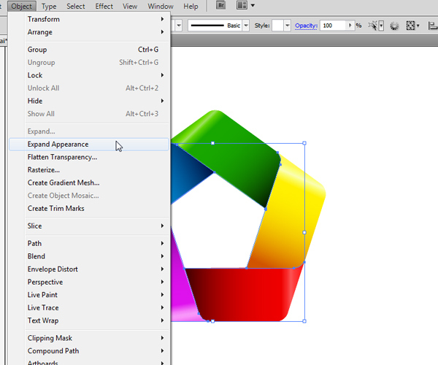Open the Slice submenu
This screenshot has width=438, height=365.
click(89, 226)
